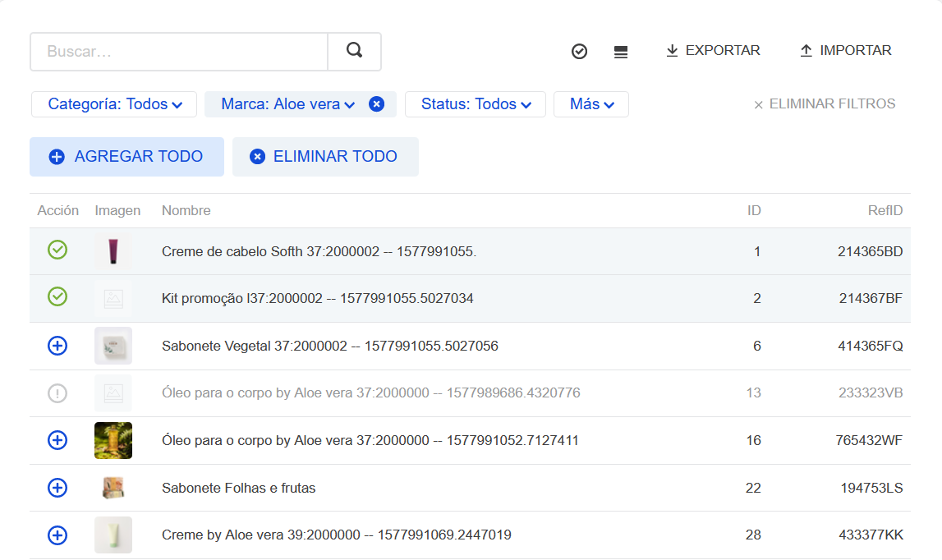Click the plus icon to add Sabonete Vegetal
942x560 pixels.
click(57, 346)
